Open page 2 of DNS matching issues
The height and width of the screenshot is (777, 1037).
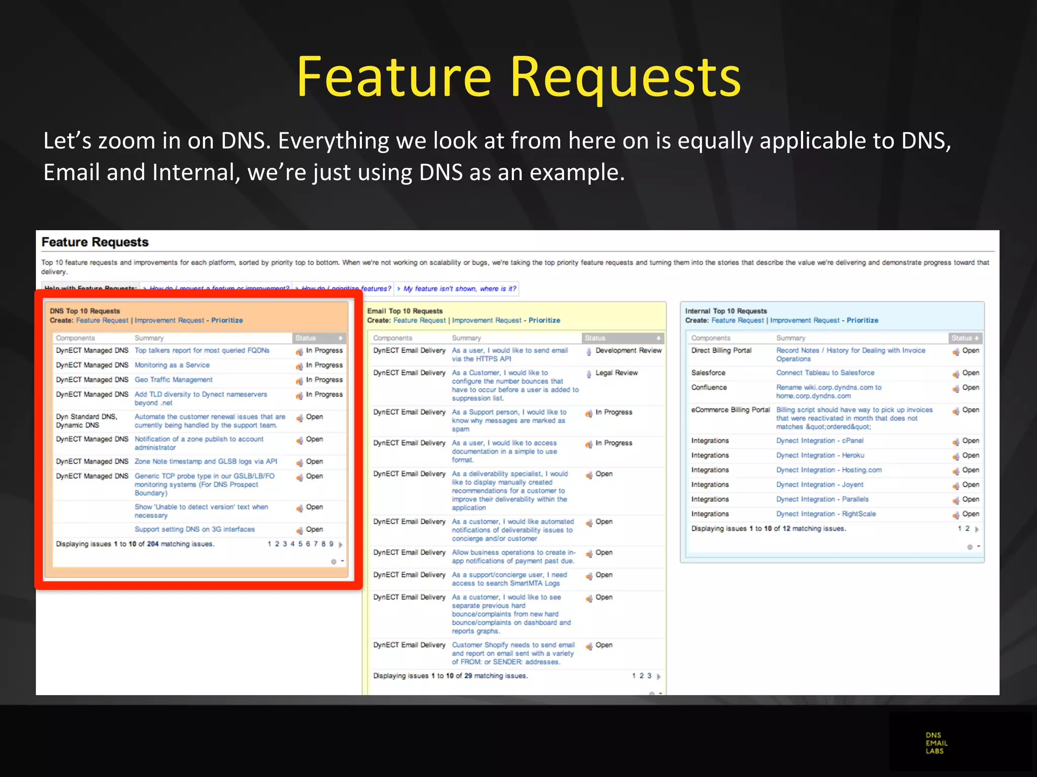click(277, 544)
